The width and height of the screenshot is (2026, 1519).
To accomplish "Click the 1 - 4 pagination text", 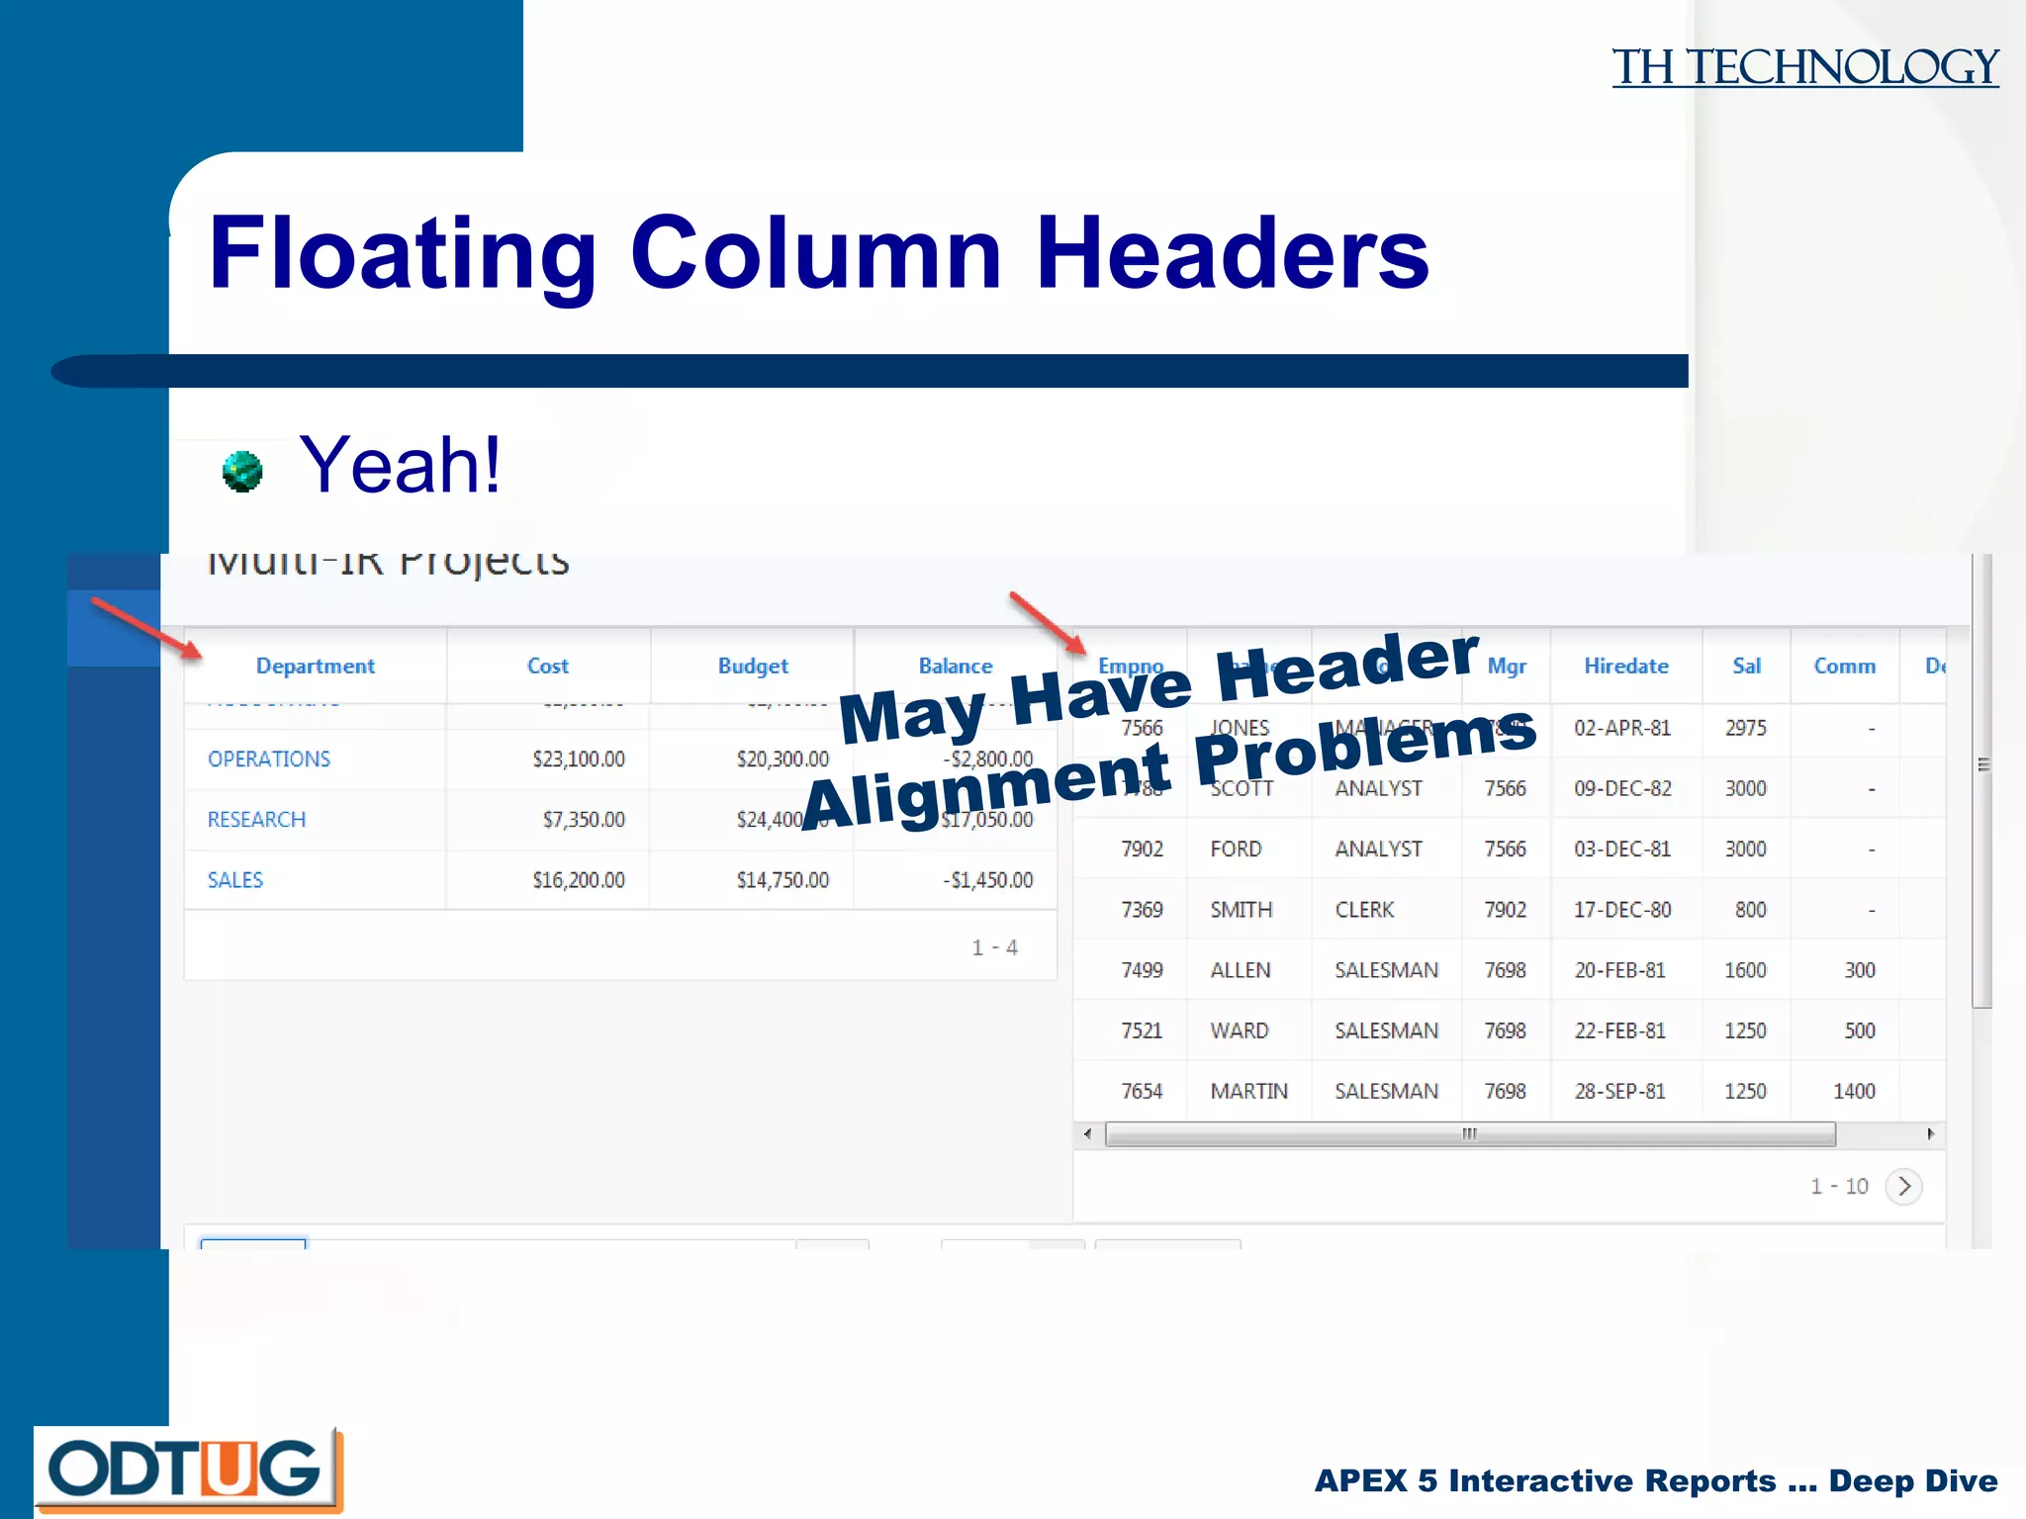I will point(994,947).
